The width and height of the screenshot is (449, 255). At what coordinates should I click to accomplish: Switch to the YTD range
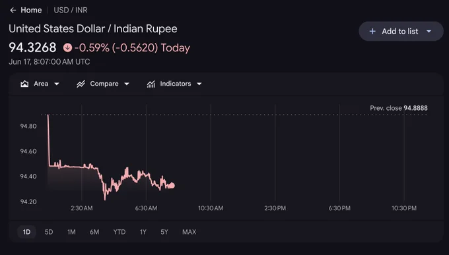[120, 232]
